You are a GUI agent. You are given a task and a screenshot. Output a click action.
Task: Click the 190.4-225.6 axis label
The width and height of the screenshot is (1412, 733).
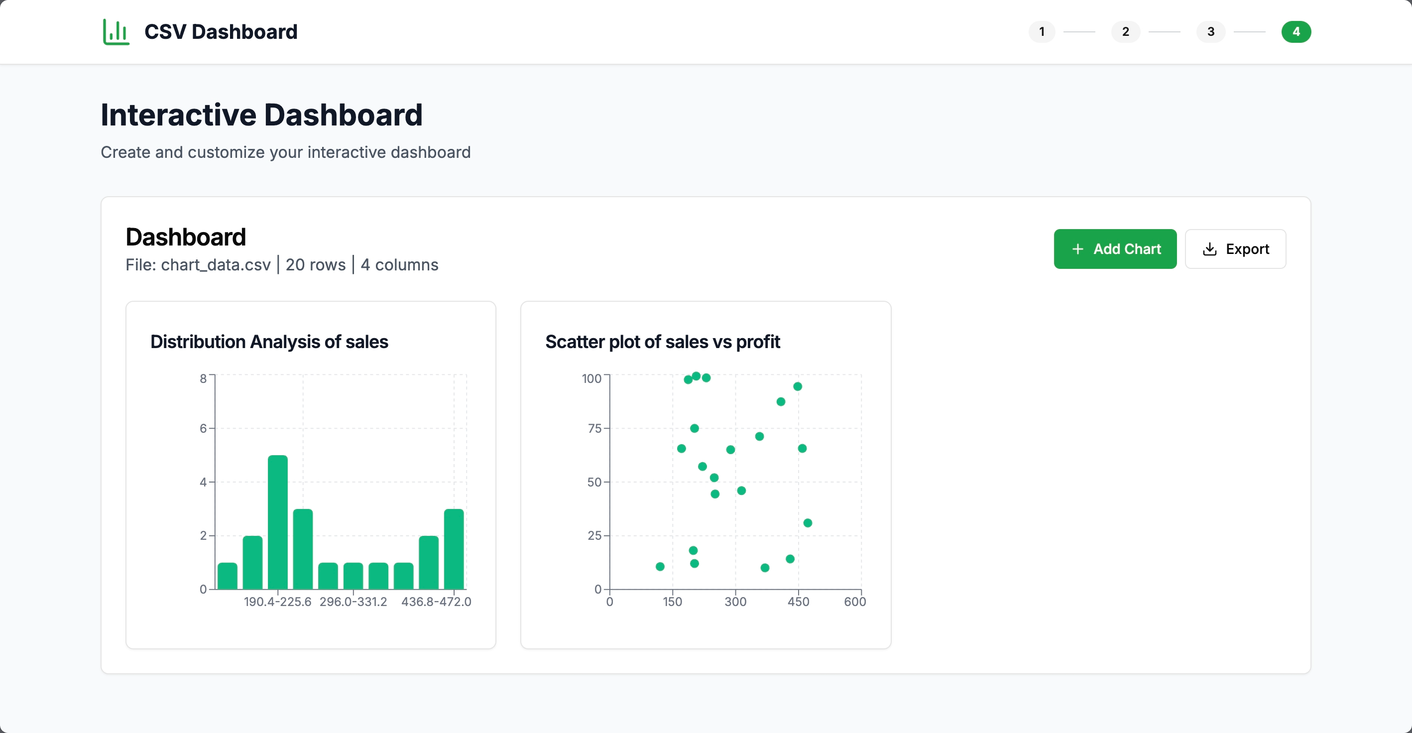click(x=277, y=602)
